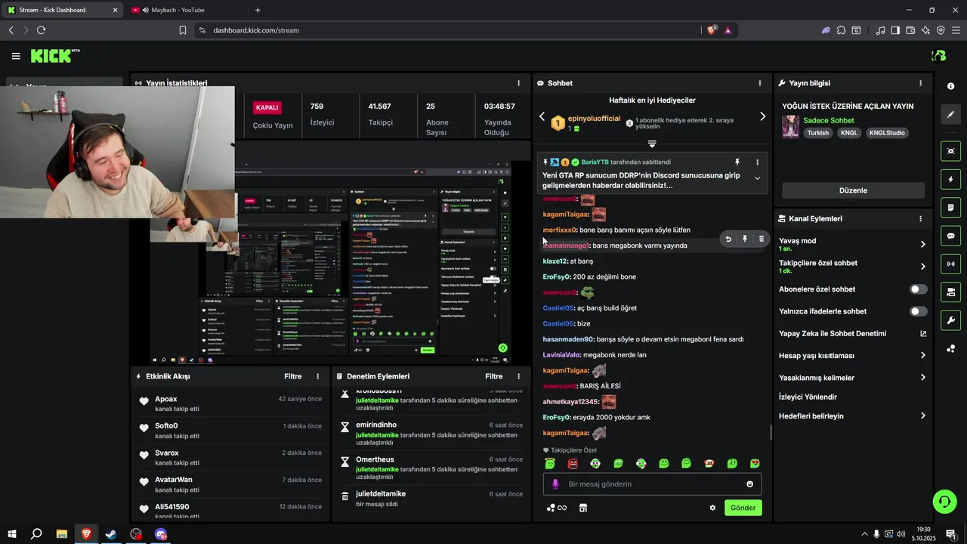Open the wrench tools sidebar icon
Viewport: 967px width, 544px height.
pos(951,320)
